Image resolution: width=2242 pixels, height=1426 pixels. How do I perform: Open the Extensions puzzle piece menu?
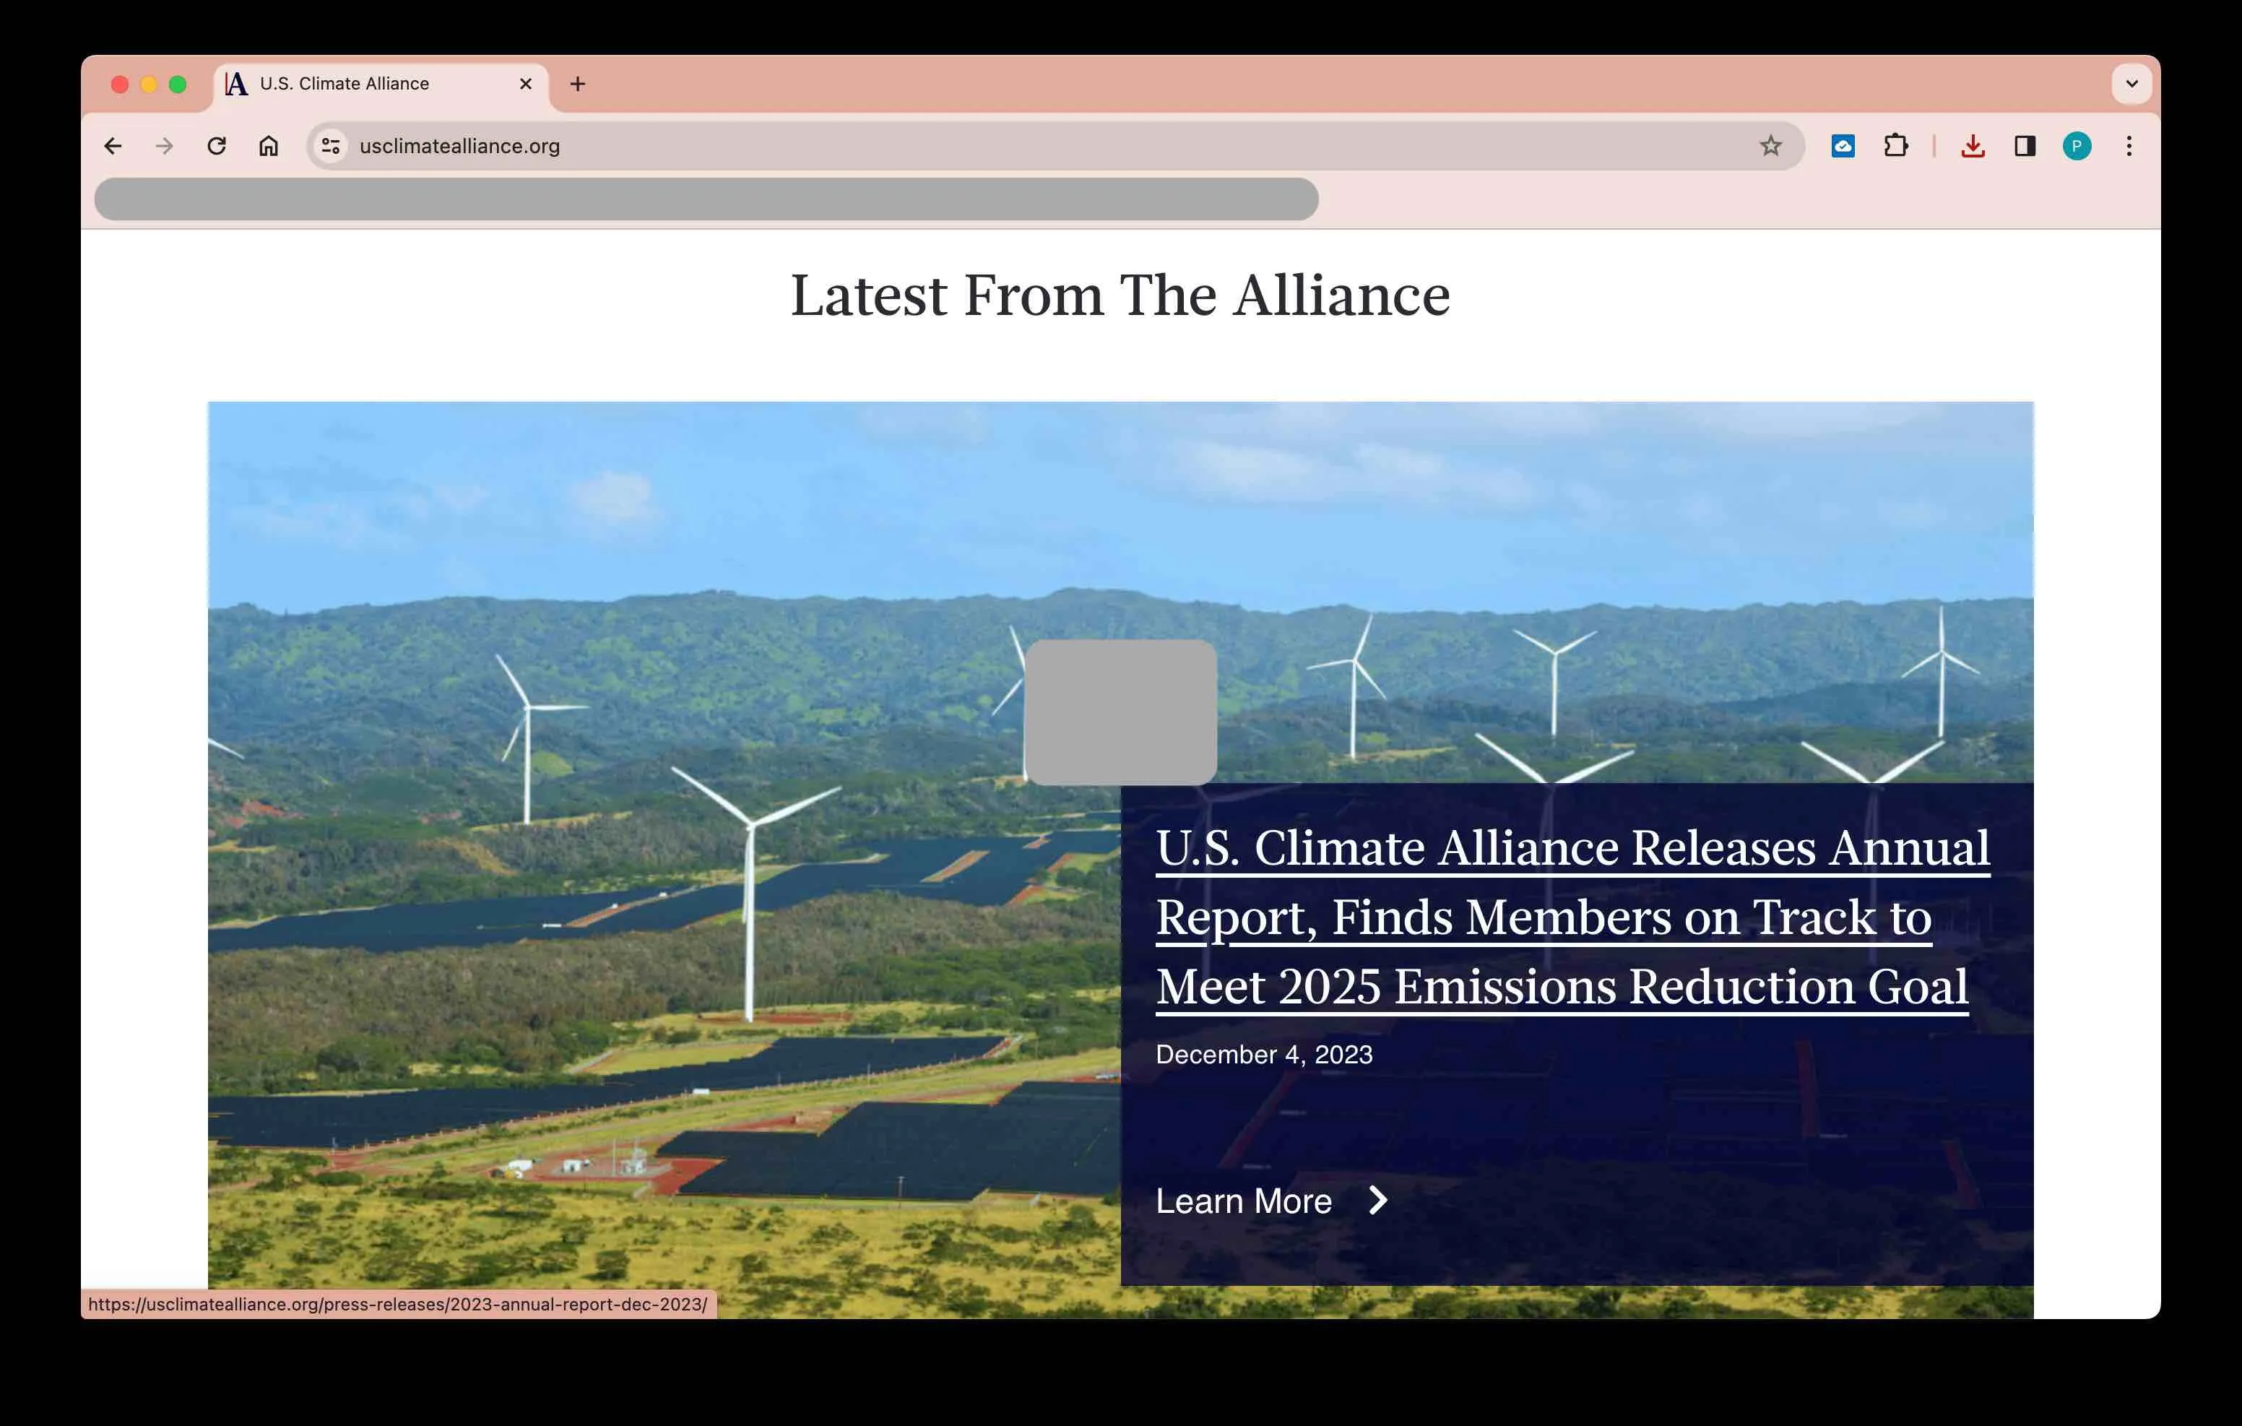tap(1895, 146)
